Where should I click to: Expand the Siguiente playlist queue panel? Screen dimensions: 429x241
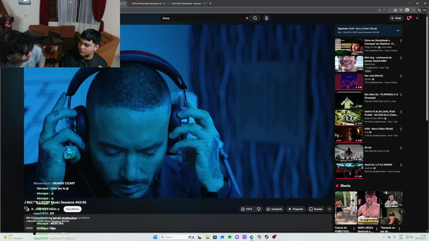point(398,30)
